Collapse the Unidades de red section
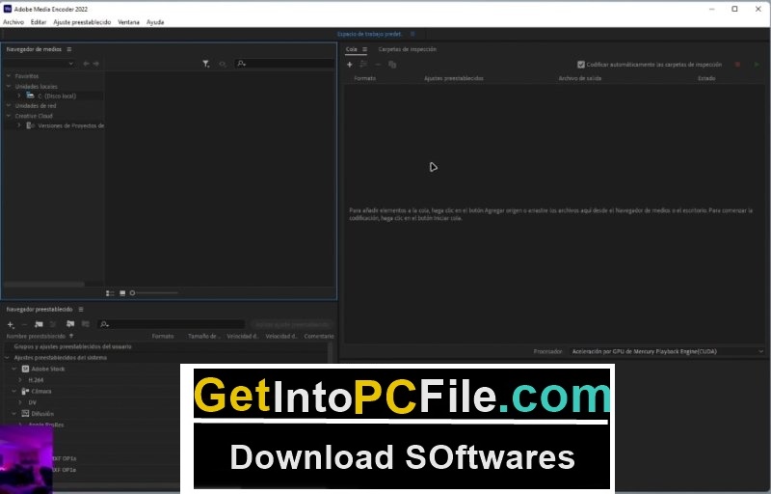The height and width of the screenshot is (494, 771). point(9,105)
